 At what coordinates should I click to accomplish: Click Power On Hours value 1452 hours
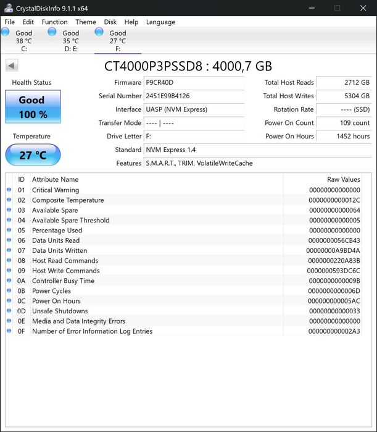point(344,136)
